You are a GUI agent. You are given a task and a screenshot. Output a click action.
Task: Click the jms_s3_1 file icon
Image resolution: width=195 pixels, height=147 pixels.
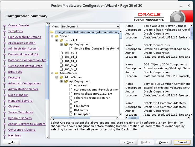pyautogui.click(x=61, y=69)
